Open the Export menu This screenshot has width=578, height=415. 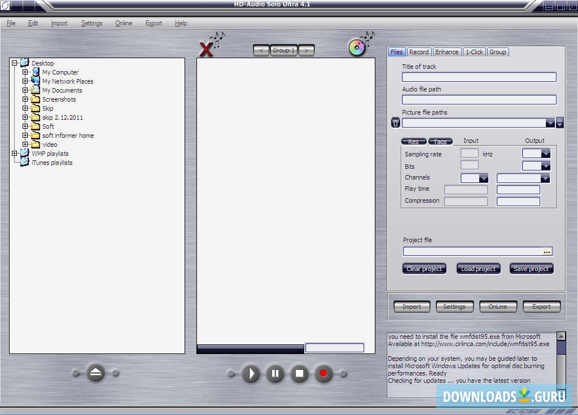click(154, 23)
